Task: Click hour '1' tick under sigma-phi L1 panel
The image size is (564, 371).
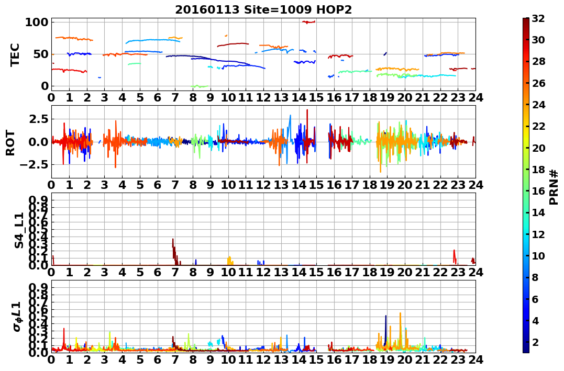Action: tap(69, 359)
